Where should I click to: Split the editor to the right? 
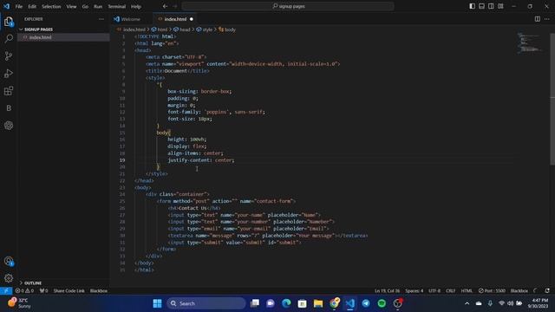[538, 19]
